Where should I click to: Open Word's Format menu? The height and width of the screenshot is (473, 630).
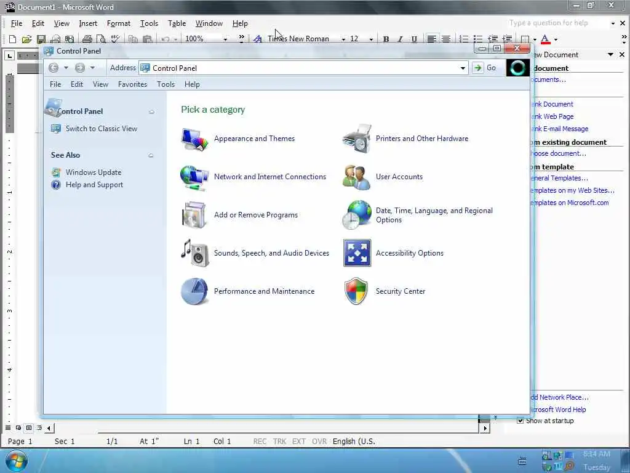pos(119,23)
